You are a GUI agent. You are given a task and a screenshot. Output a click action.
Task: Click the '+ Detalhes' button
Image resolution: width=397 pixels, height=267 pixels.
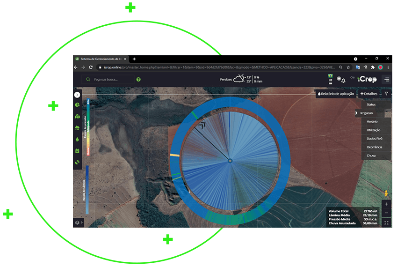click(x=369, y=94)
